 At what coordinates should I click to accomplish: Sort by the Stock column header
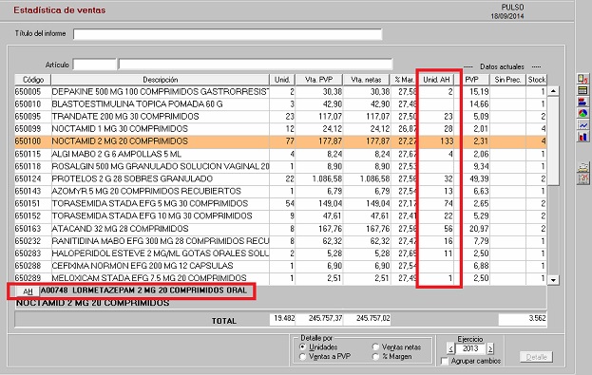click(x=537, y=80)
